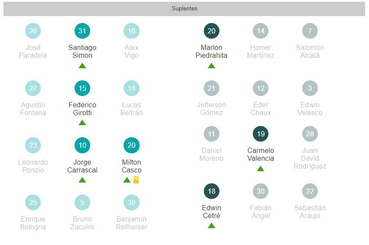Click Federico Girotti's number 15 badge
The height and width of the screenshot is (245, 369).
82,88
